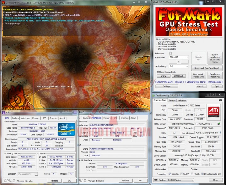Viewport: 226px width, 185px height.
Task: Toggle the OpenCL checkbox in GPU-Z
Action: tap(170, 174)
